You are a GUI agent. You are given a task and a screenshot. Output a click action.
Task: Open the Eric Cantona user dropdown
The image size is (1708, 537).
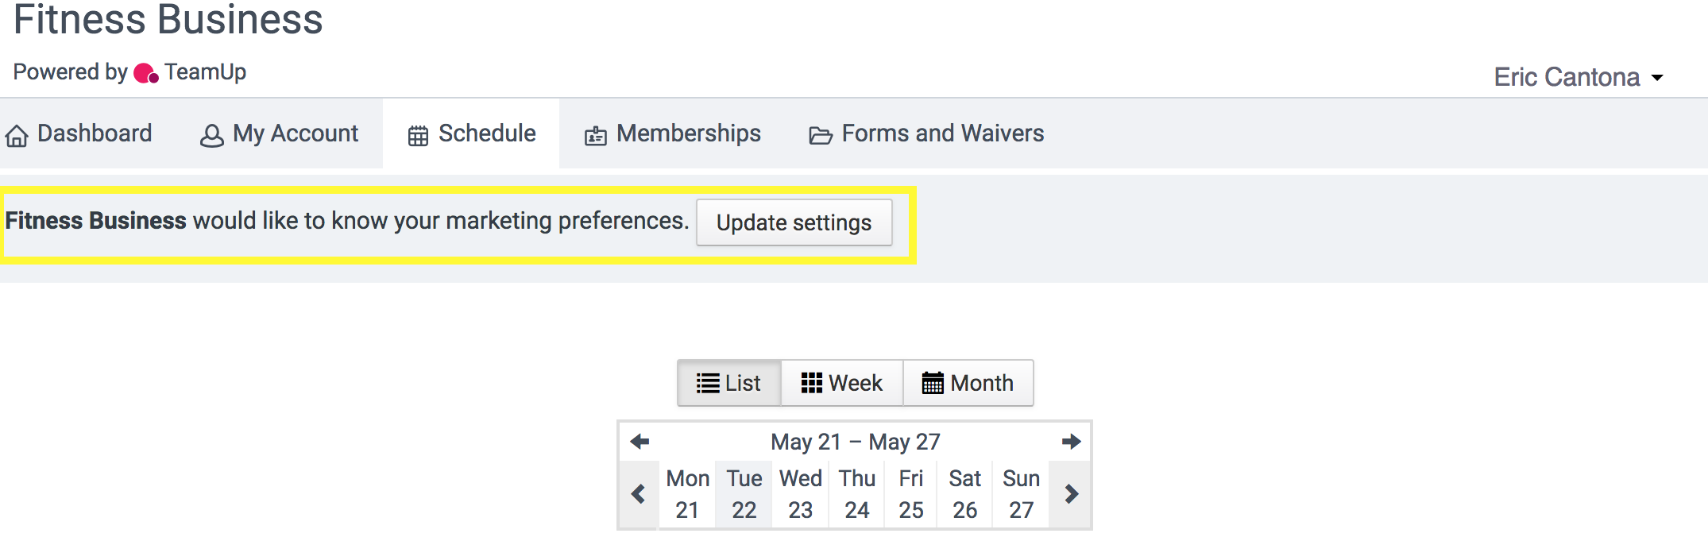[x=1578, y=77]
